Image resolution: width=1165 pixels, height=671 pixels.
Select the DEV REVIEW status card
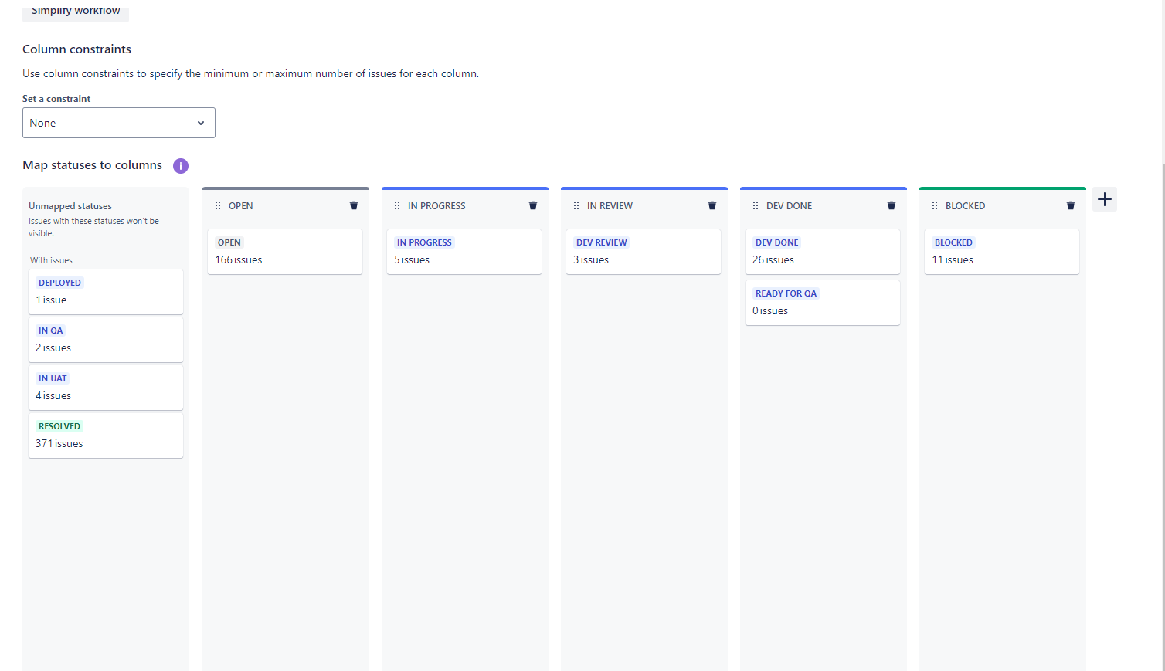point(643,251)
